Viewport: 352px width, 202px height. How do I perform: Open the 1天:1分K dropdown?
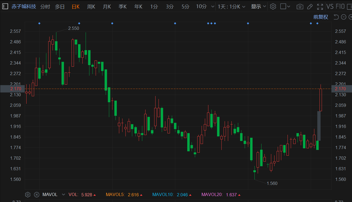(x=232, y=7)
